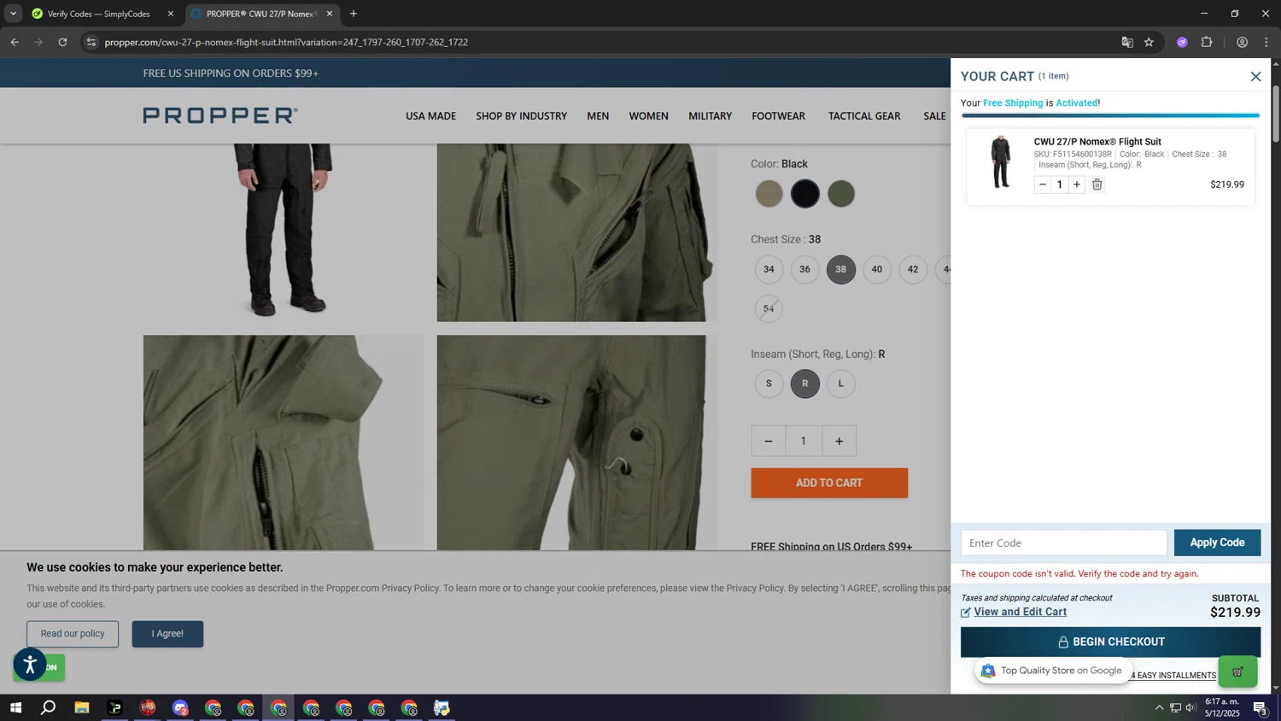Go back to the previous page
The height and width of the screenshot is (721, 1281).
coord(15,42)
